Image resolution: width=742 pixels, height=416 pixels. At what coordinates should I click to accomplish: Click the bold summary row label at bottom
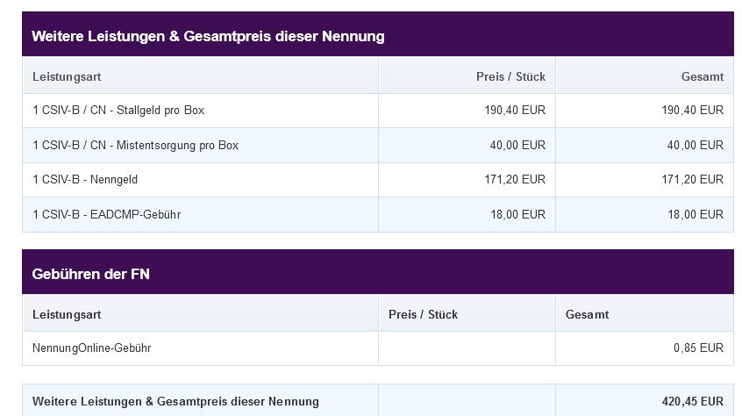tap(175, 401)
